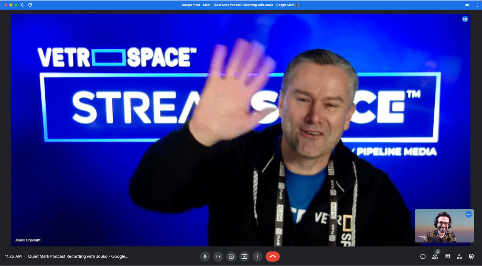Screen dimensions: 482x266
Task: Turn off the camera
Action: [218, 256]
